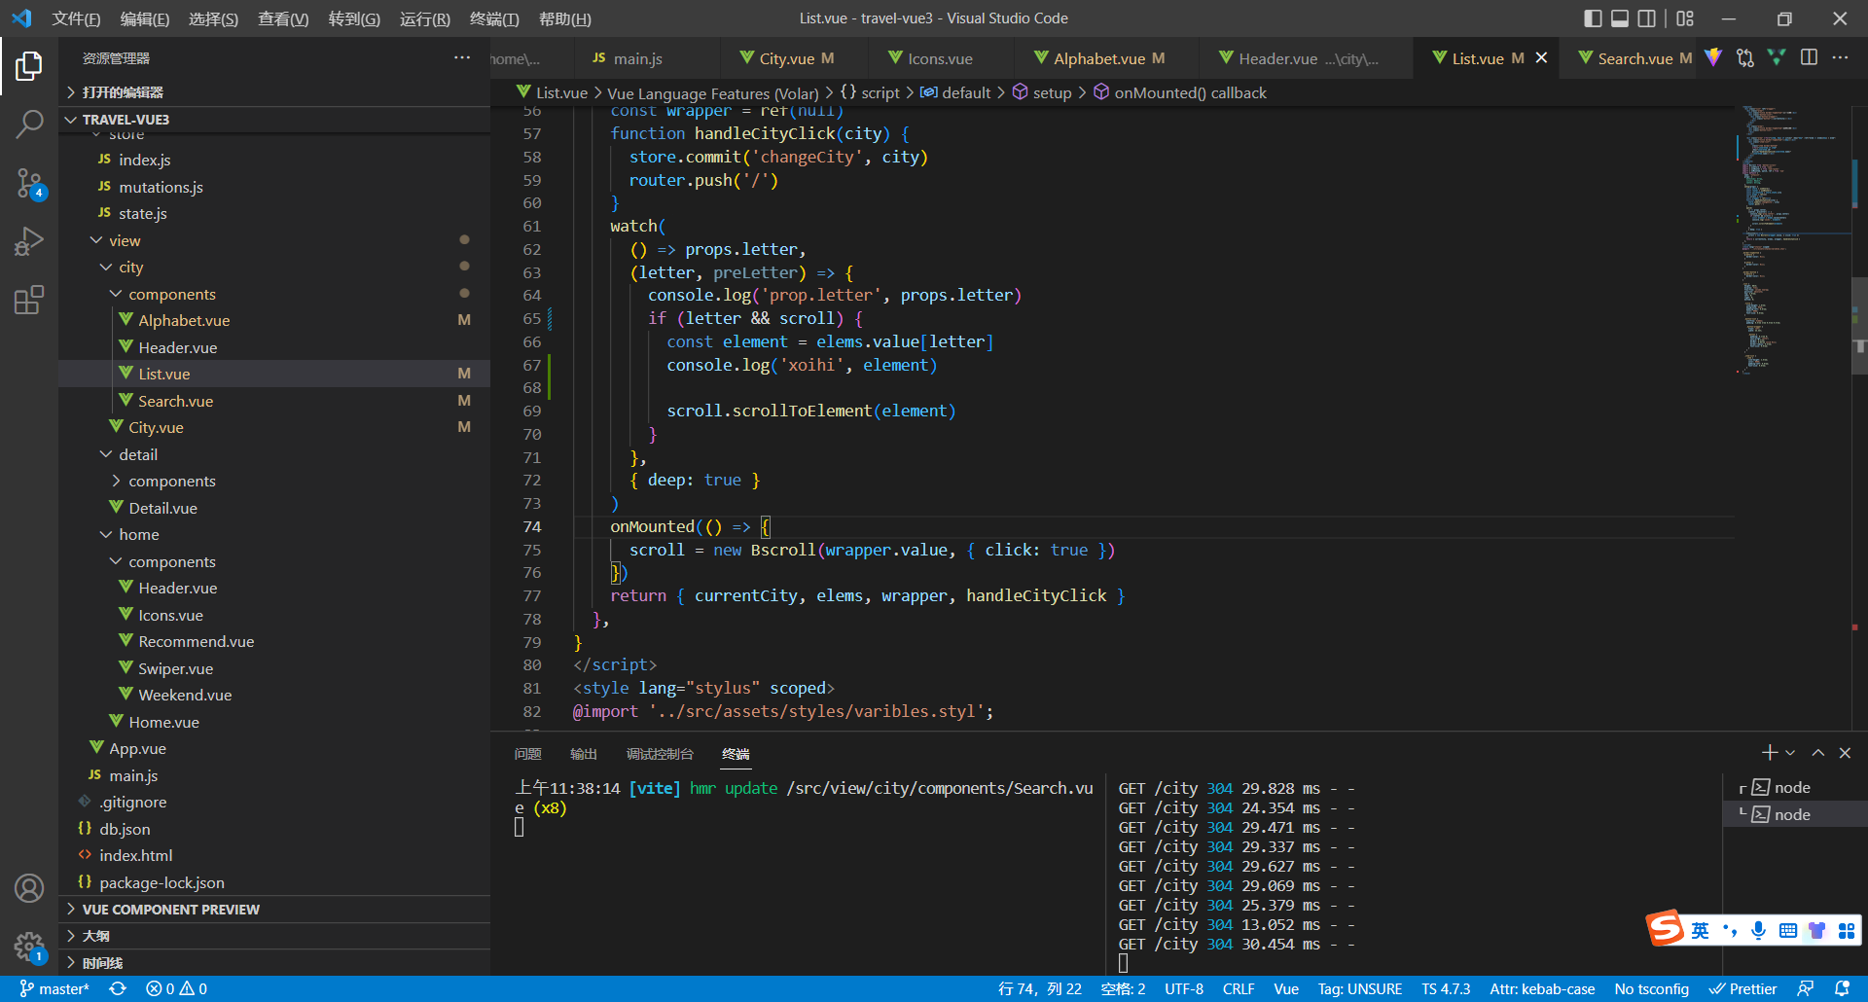
Task: Switch to the 调试控制台 debug console tab
Action: 660,754
